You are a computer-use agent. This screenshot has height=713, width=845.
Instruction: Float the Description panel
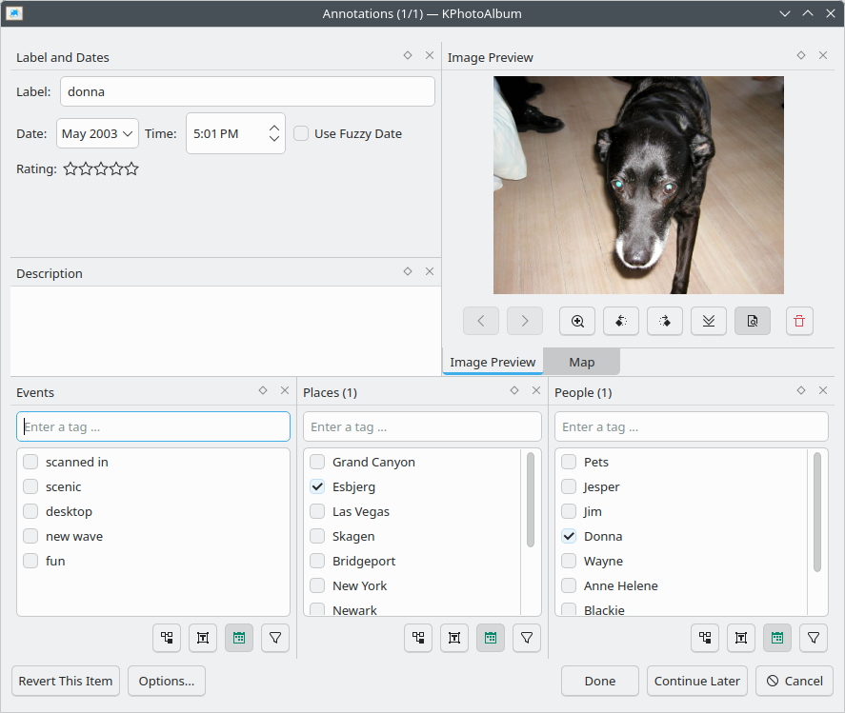[408, 271]
